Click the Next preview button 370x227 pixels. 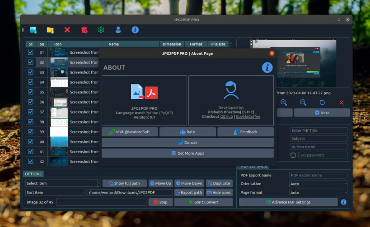[322, 113]
